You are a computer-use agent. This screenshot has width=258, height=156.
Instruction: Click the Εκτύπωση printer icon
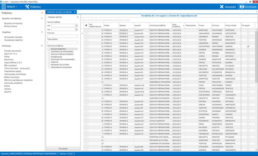pos(242,7)
